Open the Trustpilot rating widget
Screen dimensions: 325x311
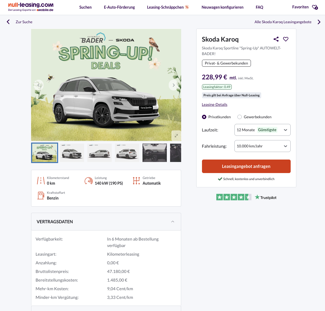click(246, 197)
